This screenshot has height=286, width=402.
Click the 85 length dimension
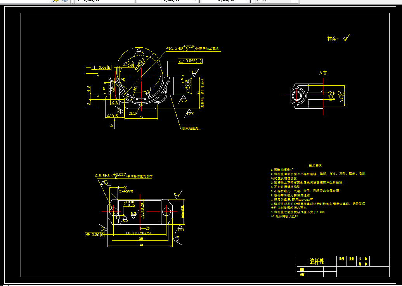click(141, 239)
